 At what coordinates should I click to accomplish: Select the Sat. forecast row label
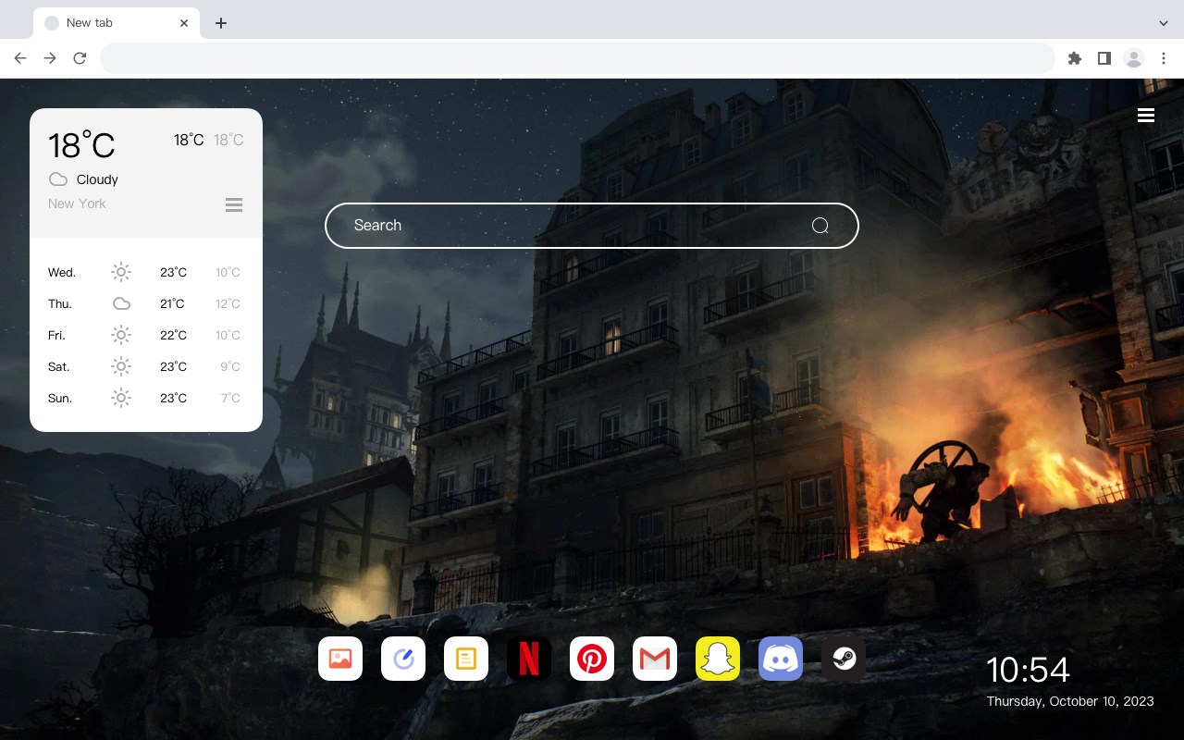point(59,366)
